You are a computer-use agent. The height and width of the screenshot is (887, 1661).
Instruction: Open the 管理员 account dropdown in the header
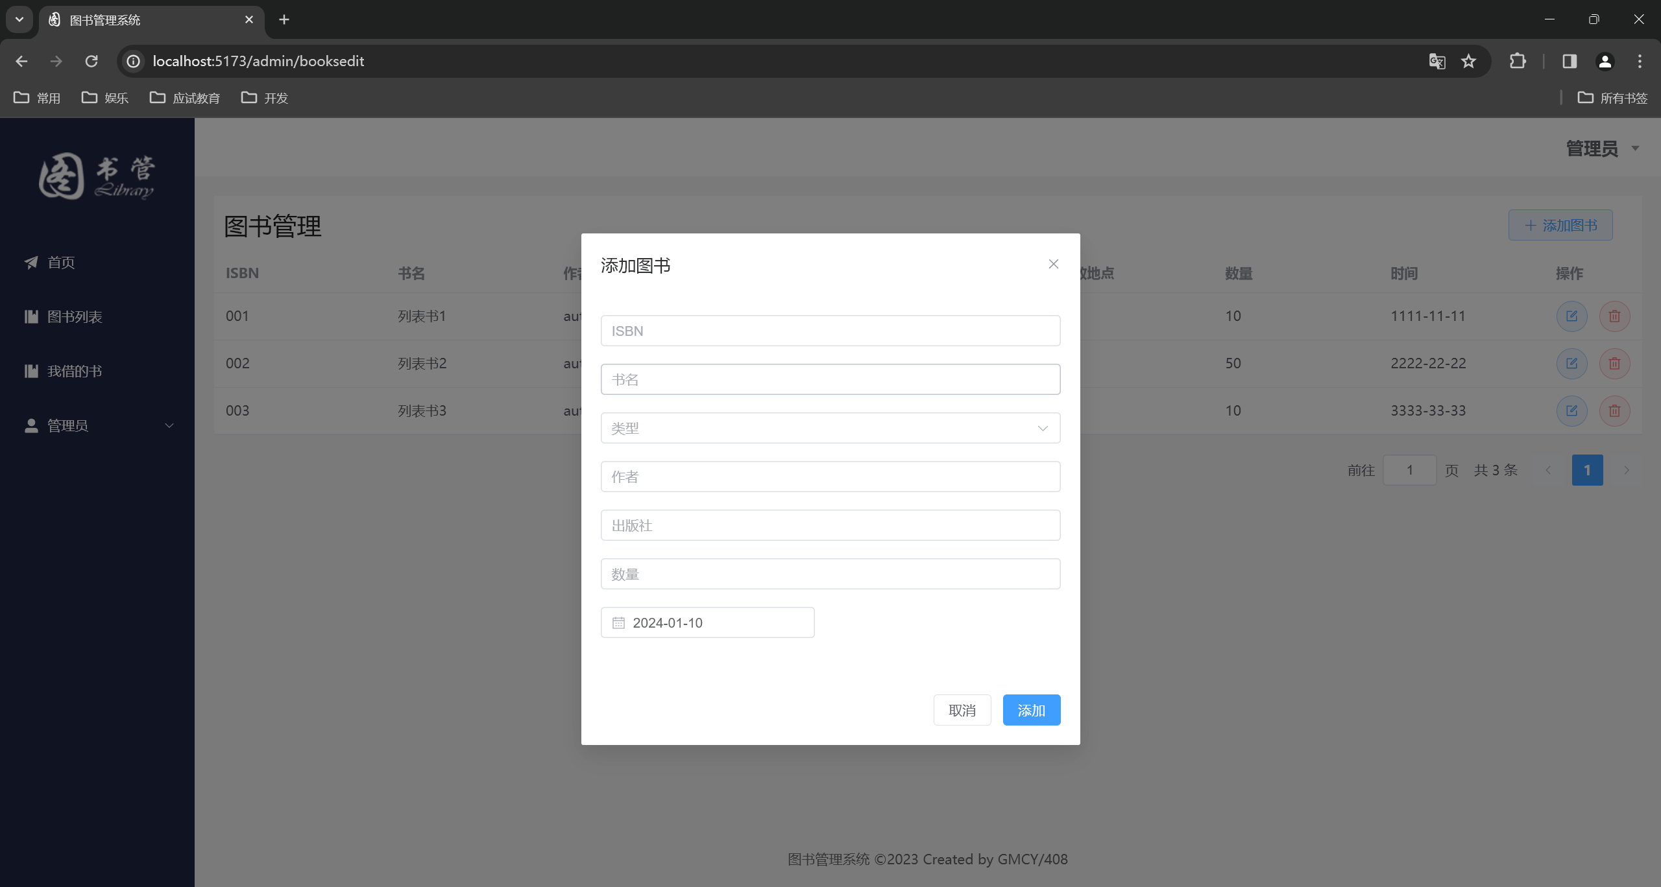[1602, 148]
